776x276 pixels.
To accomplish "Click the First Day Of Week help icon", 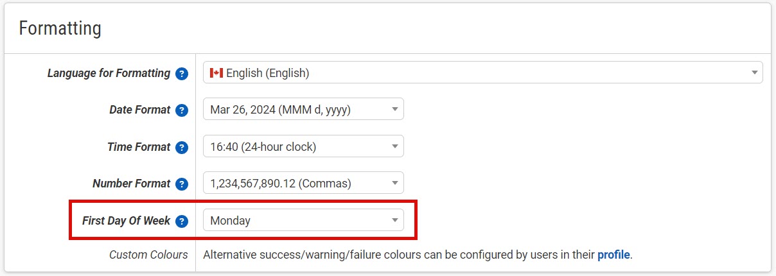I will [x=182, y=221].
